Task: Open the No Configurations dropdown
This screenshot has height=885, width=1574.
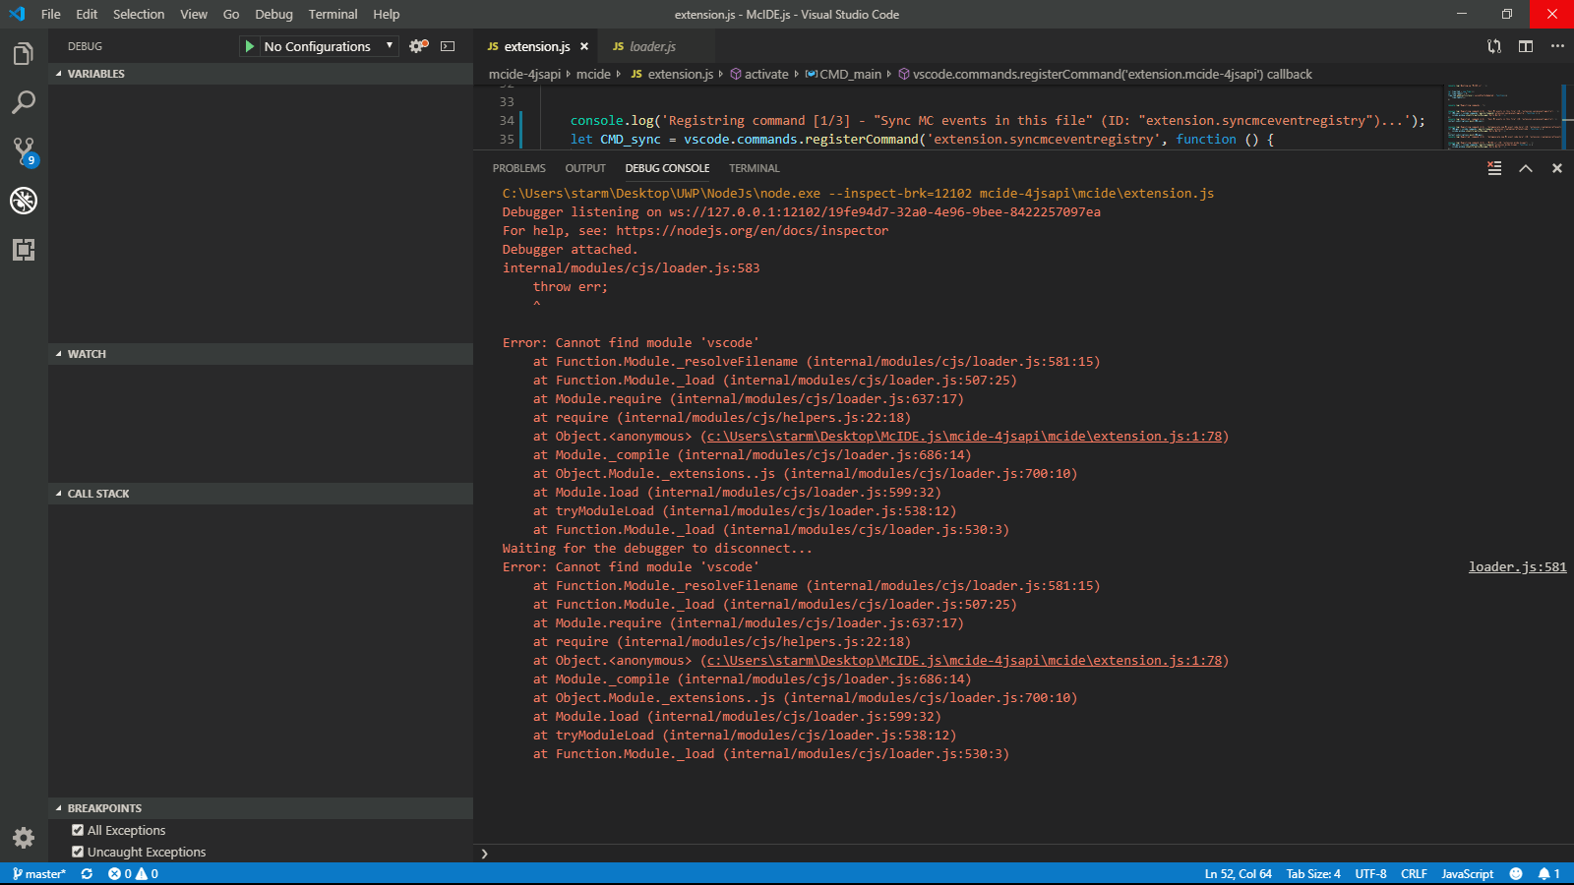Action: click(x=329, y=46)
